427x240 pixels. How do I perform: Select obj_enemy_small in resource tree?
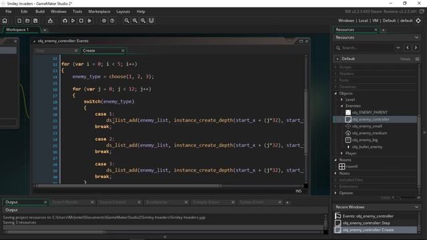pos(367,126)
